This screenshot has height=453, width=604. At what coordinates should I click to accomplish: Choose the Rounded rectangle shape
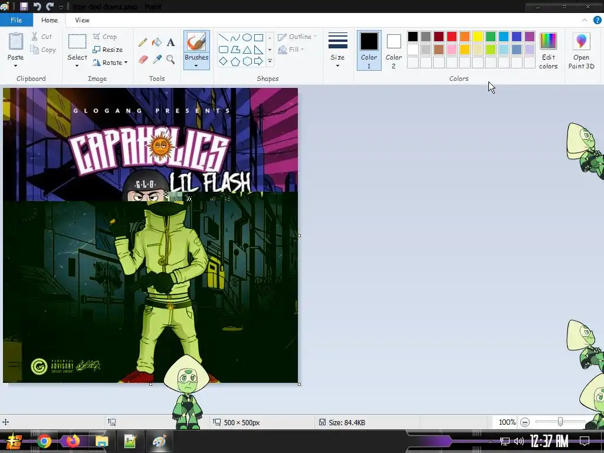pos(223,50)
